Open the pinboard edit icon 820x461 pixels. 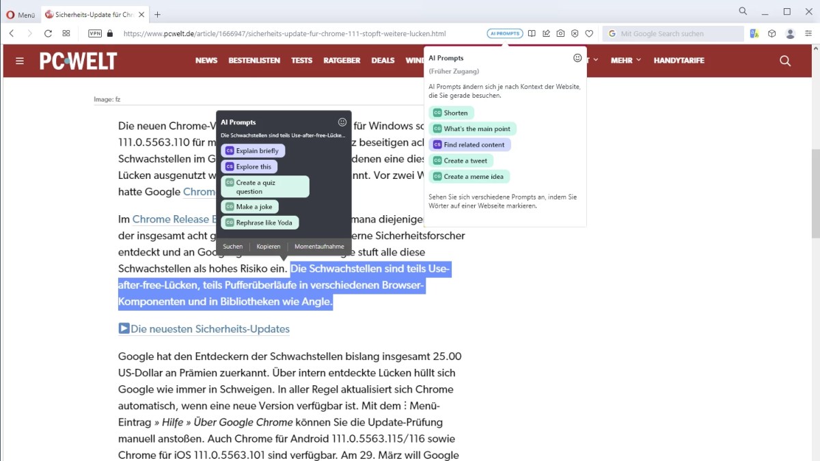click(x=546, y=33)
